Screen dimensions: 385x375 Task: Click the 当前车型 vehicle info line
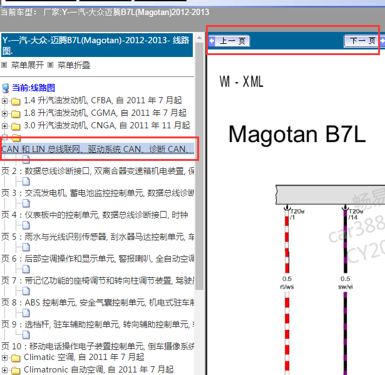[105, 12]
